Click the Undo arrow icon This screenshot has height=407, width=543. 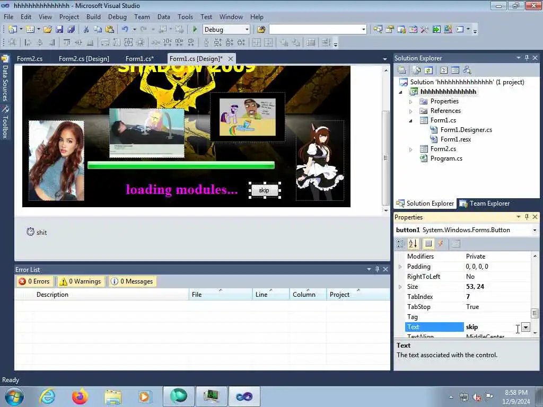[x=125, y=30]
